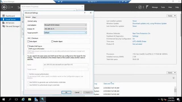Image resolution: width=182 pixels, height=102 pixels.
Task: Open the Windows Start button
Action: tap(3, 99)
